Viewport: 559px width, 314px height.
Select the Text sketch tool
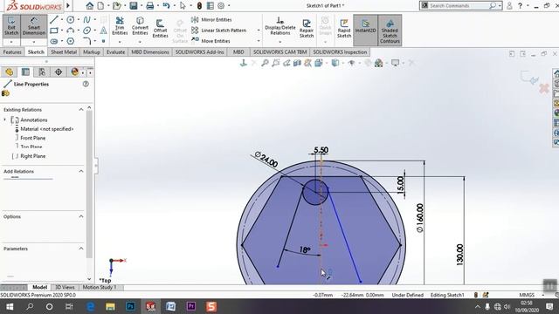(103, 31)
